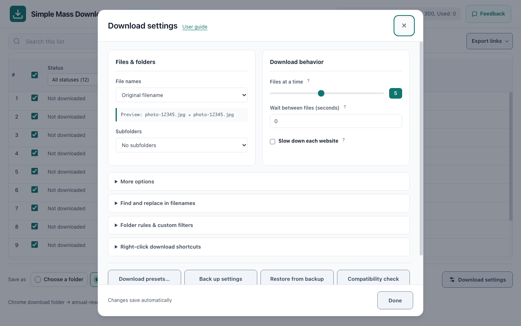The width and height of the screenshot is (521, 326).
Task: Open the User guide link
Action: coord(195,27)
